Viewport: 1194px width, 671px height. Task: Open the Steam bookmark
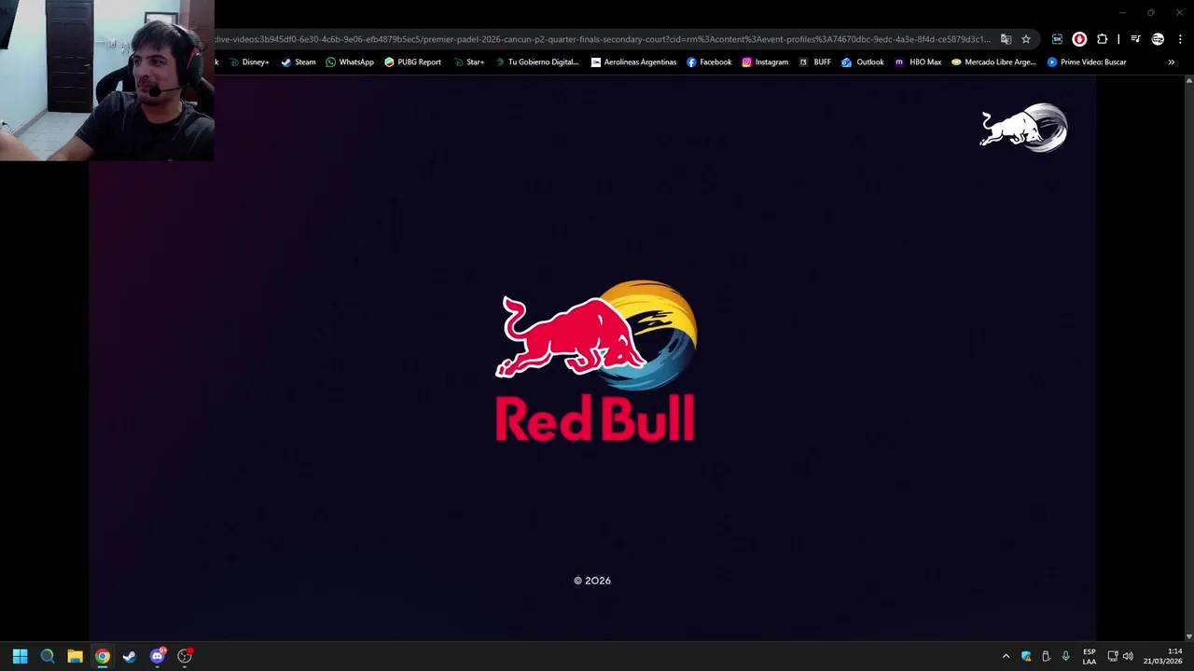pos(298,62)
